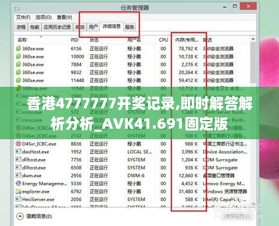Select the HeciServer.exe process icon
The height and width of the screenshot is (226, 279).
pyautogui.click(x=18, y=199)
